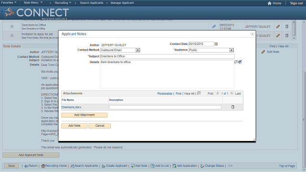Viewport: 306px width, 172px height.
Task: Open attachment paperclip in Directions to Office row
Action: 214,26
